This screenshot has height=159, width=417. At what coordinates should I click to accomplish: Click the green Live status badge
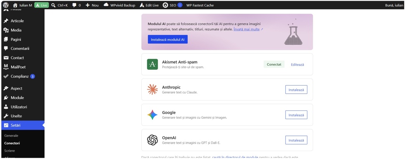41,5
